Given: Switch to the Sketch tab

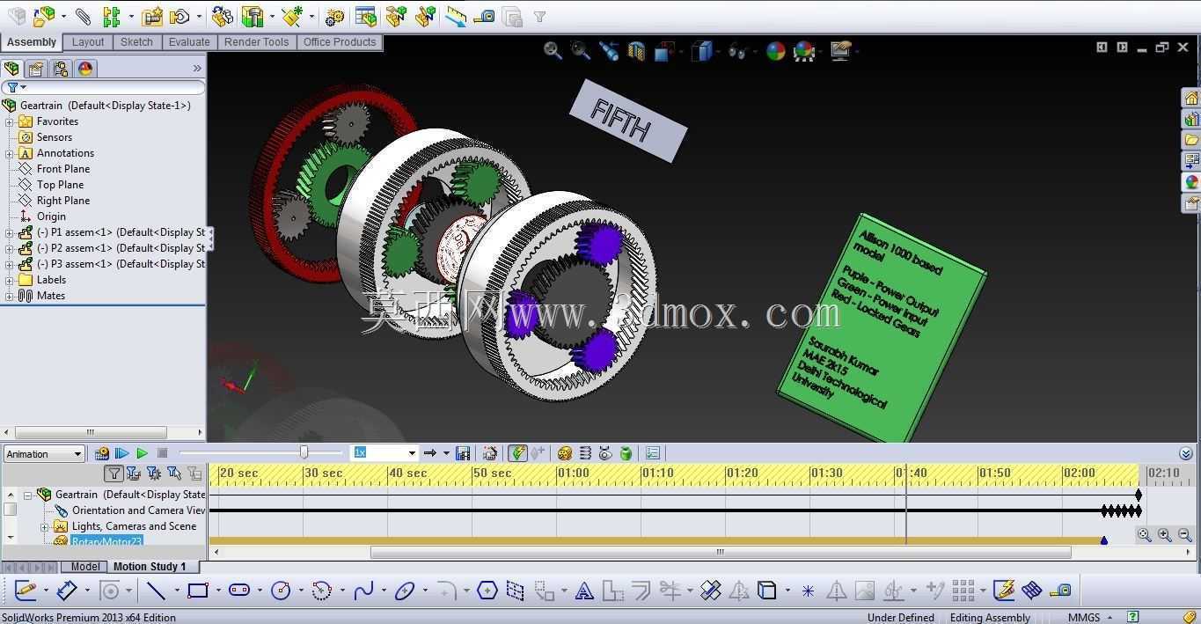Looking at the screenshot, I should [x=136, y=42].
